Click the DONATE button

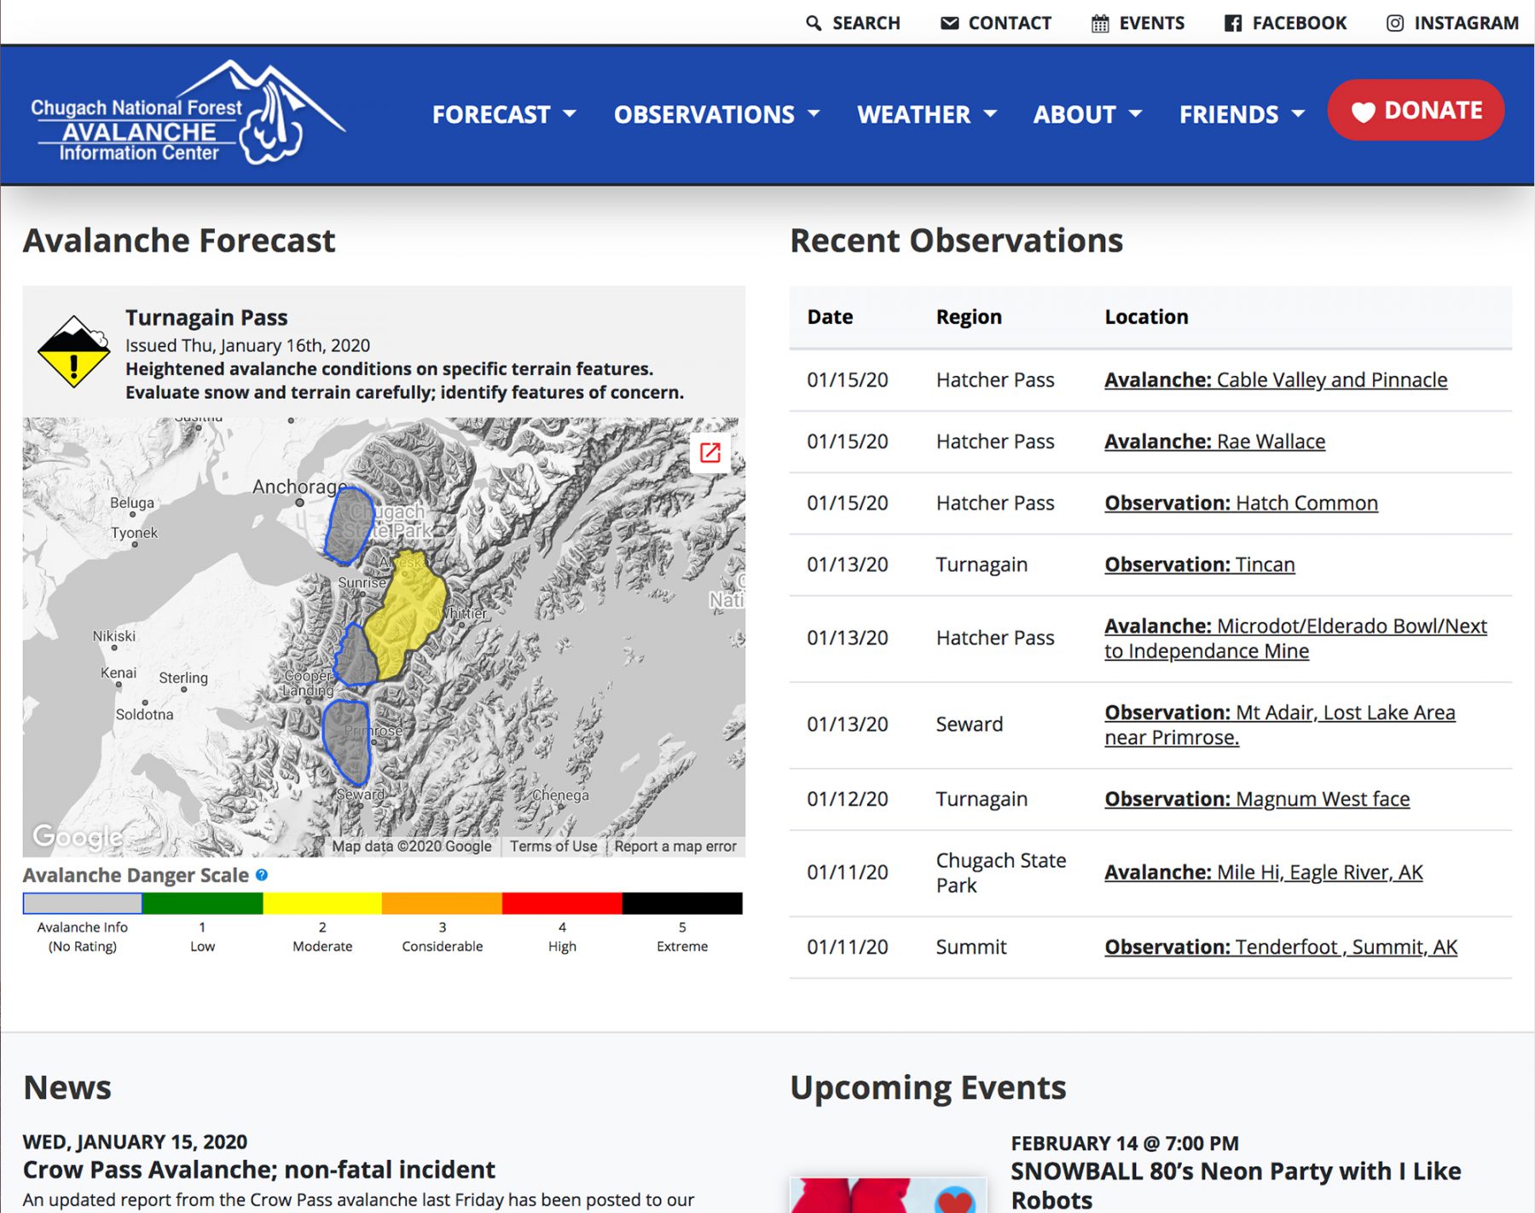coord(1416,111)
